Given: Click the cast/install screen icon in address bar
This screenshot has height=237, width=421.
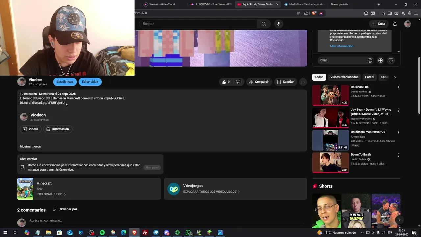Looking at the screenshot, I should 298,13.
